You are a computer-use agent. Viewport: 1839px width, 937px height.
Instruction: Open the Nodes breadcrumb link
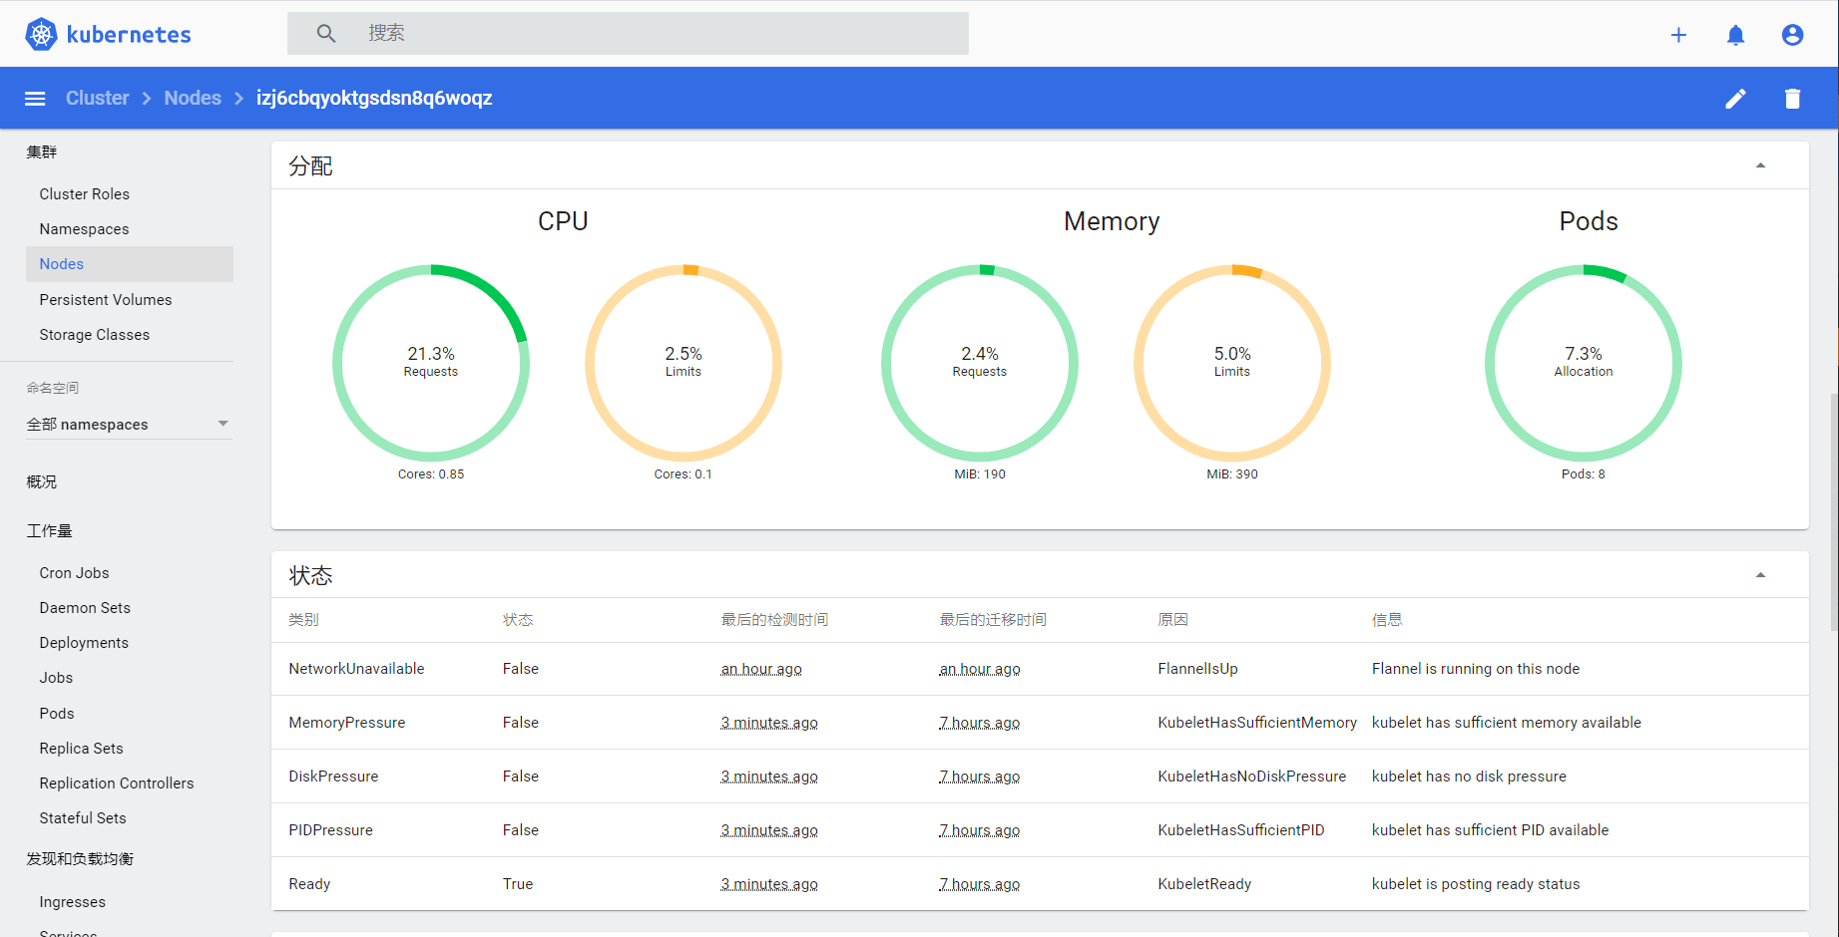tap(192, 98)
